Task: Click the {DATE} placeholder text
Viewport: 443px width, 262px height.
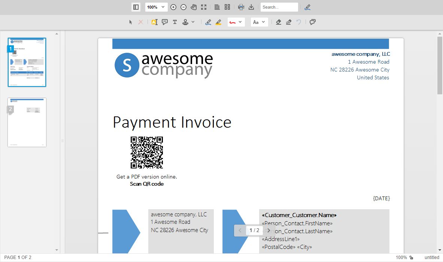Action: tap(382, 198)
